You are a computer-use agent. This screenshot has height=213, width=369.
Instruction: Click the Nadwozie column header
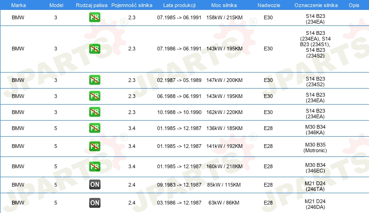pyautogui.click(x=269, y=5)
